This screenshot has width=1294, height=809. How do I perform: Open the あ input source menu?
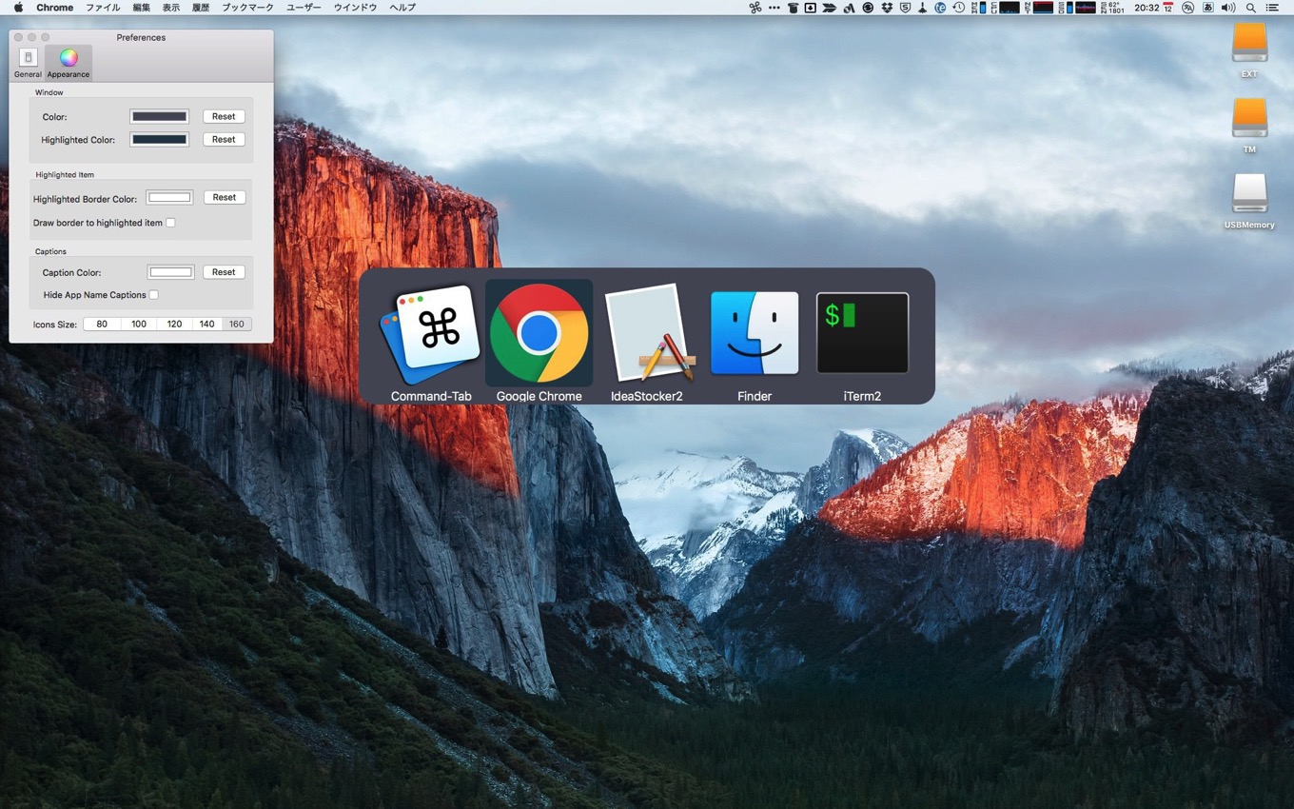pos(1208,8)
